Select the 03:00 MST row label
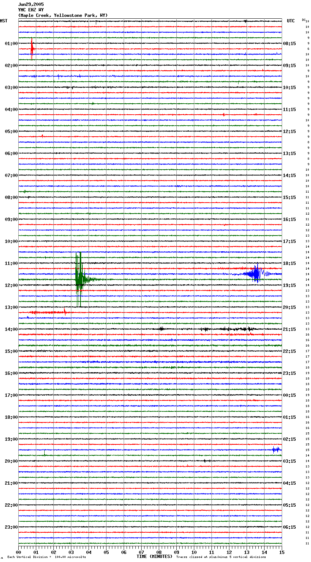The height and width of the screenshot is (562, 311). (11, 88)
